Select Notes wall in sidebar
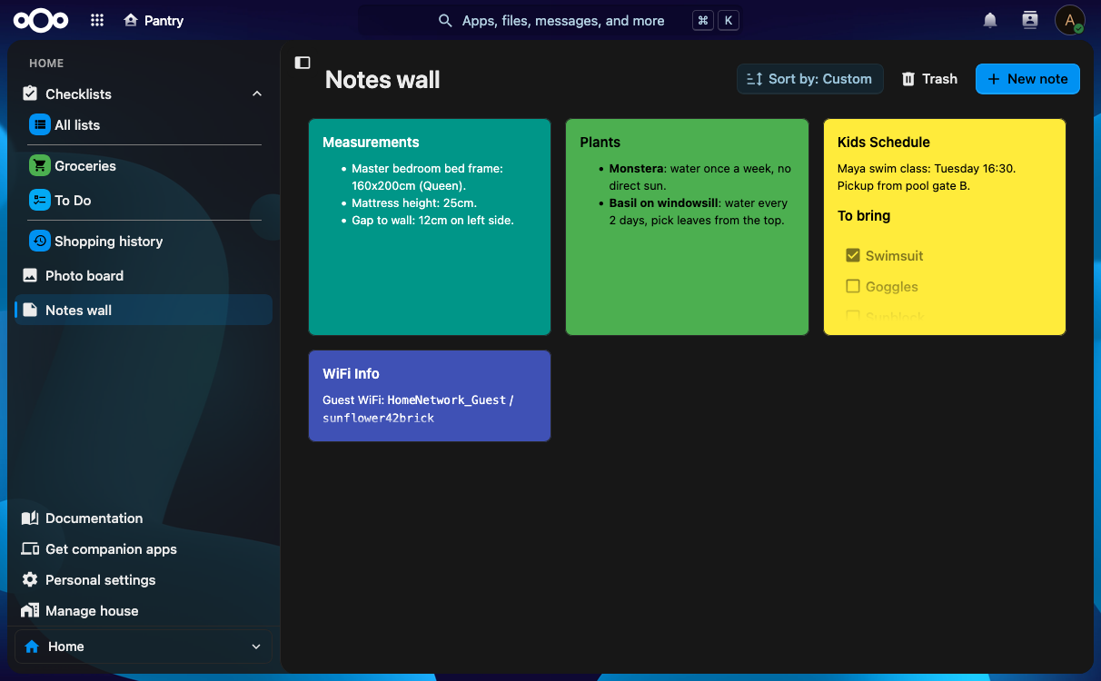Image resolution: width=1101 pixels, height=681 pixels. (x=144, y=310)
